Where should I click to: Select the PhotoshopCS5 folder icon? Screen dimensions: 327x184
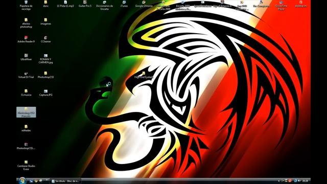[45, 75]
